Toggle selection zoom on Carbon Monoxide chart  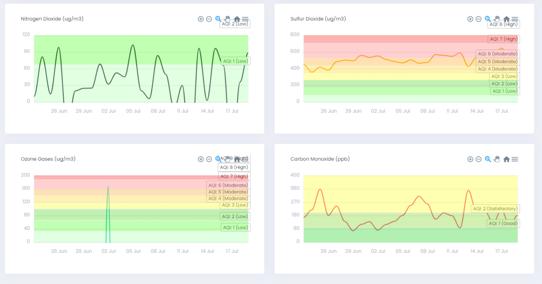(488, 159)
